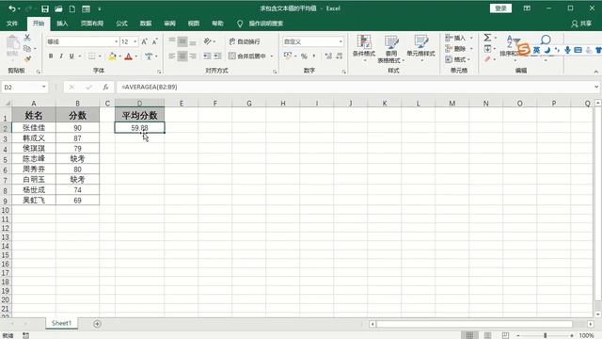Click the New blank document icon

(72, 8)
